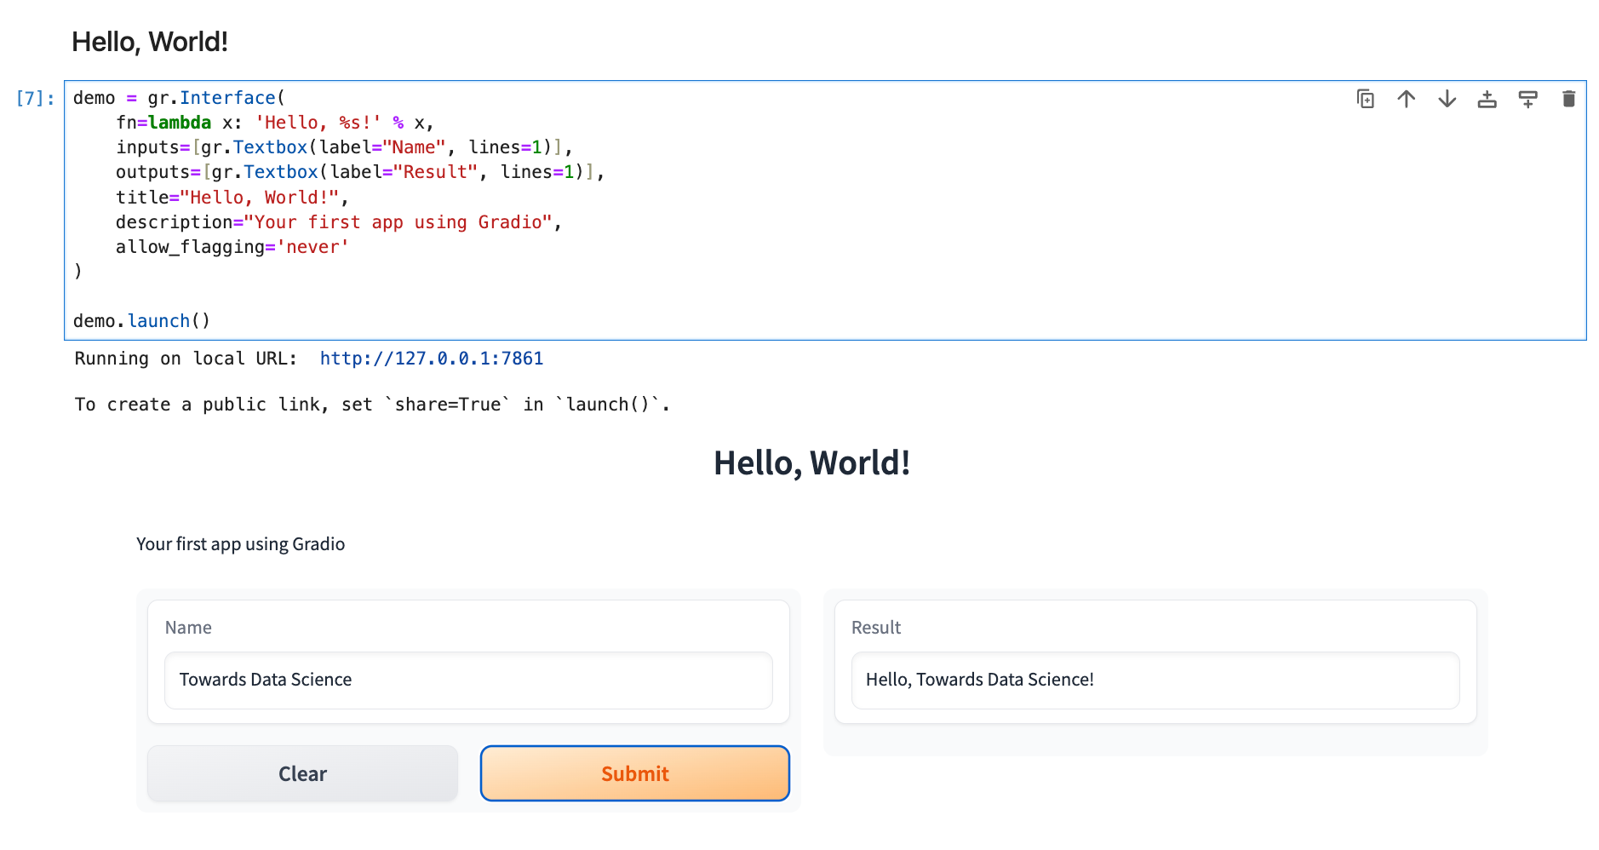Click the 'Hello, World!' markdown heading at top

[x=150, y=42]
